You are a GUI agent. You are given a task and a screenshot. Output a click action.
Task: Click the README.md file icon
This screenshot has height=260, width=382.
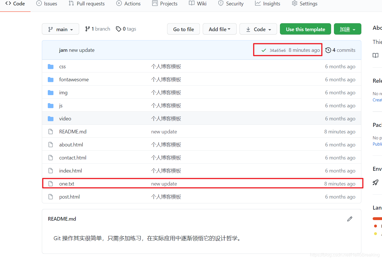click(x=51, y=132)
